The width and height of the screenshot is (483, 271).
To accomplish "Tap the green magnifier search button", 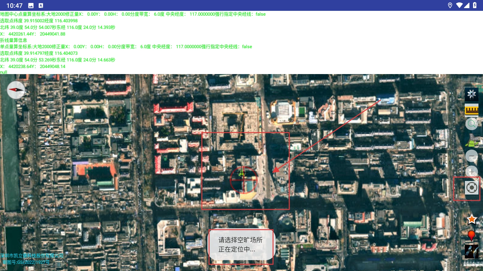I will click(472, 124).
